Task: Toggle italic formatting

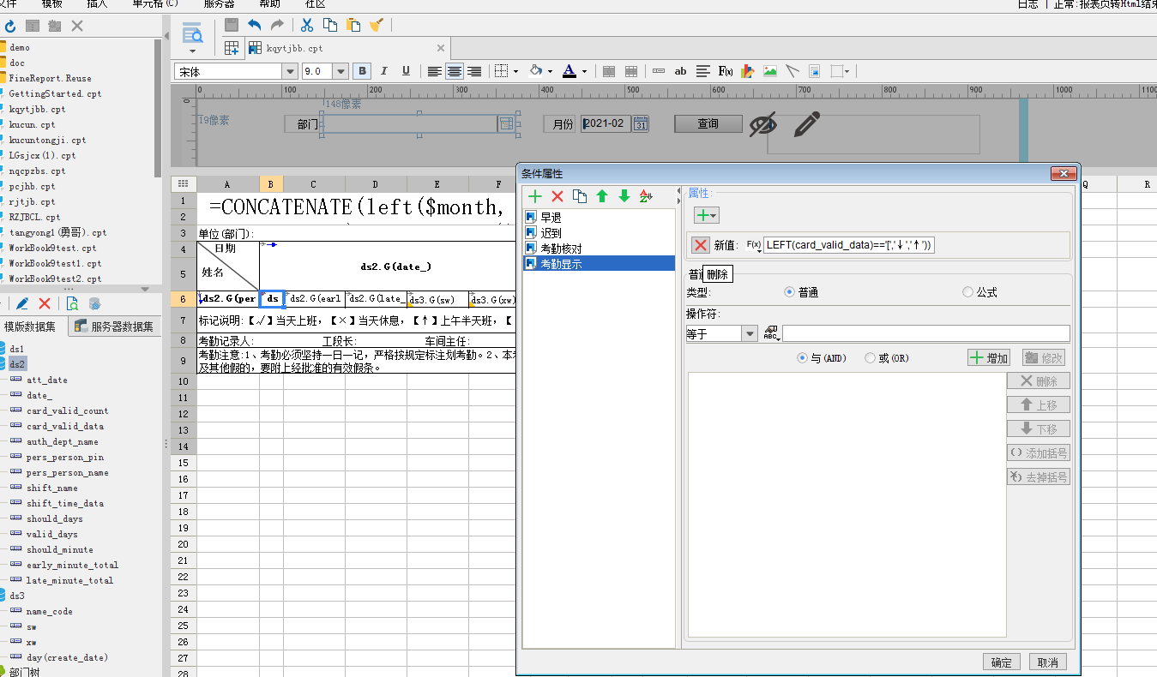Action: [384, 71]
